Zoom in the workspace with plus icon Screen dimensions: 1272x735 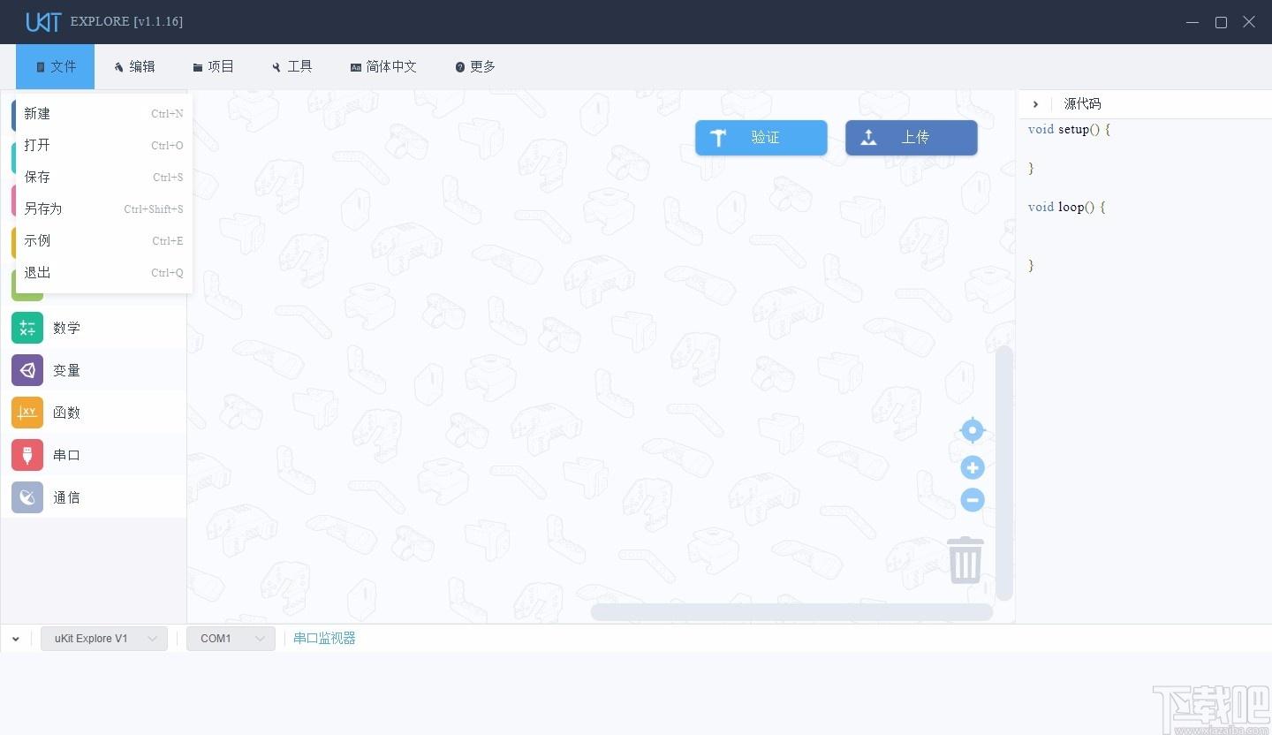tap(973, 468)
